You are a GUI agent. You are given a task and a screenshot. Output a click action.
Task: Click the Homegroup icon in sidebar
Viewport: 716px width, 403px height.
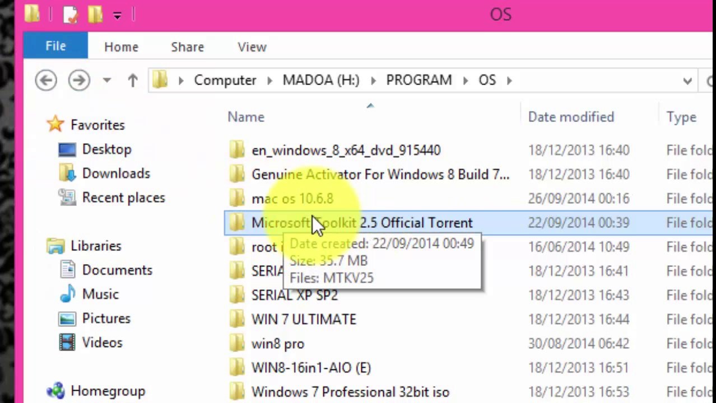click(55, 391)
